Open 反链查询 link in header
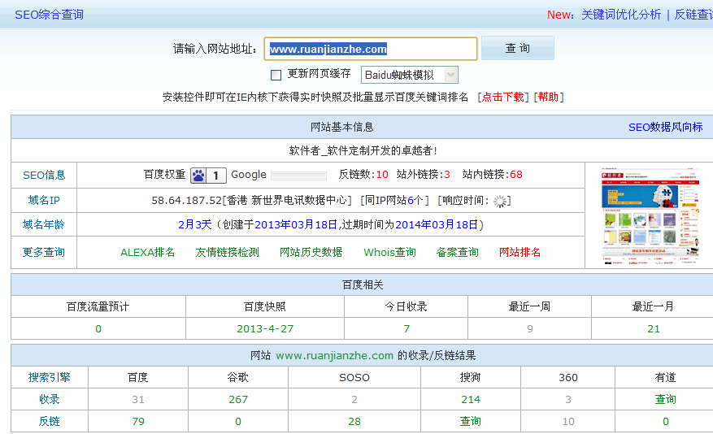713x434 pixels. [693, 15]
